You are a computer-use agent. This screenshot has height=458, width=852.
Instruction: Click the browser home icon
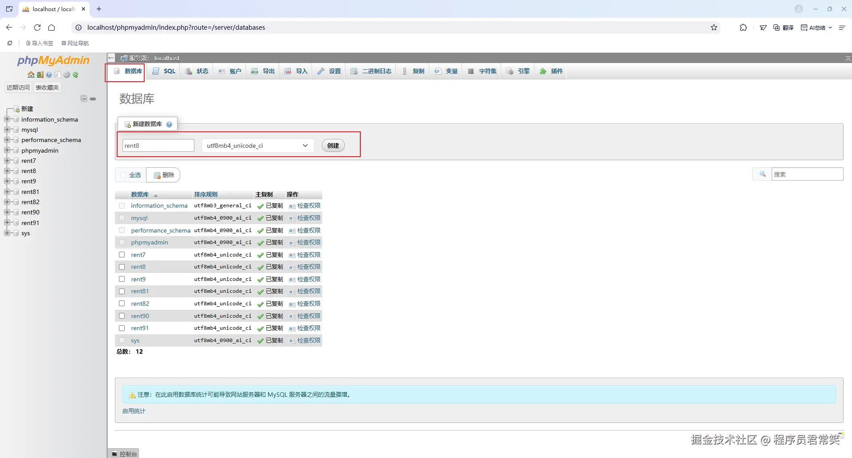51,28
